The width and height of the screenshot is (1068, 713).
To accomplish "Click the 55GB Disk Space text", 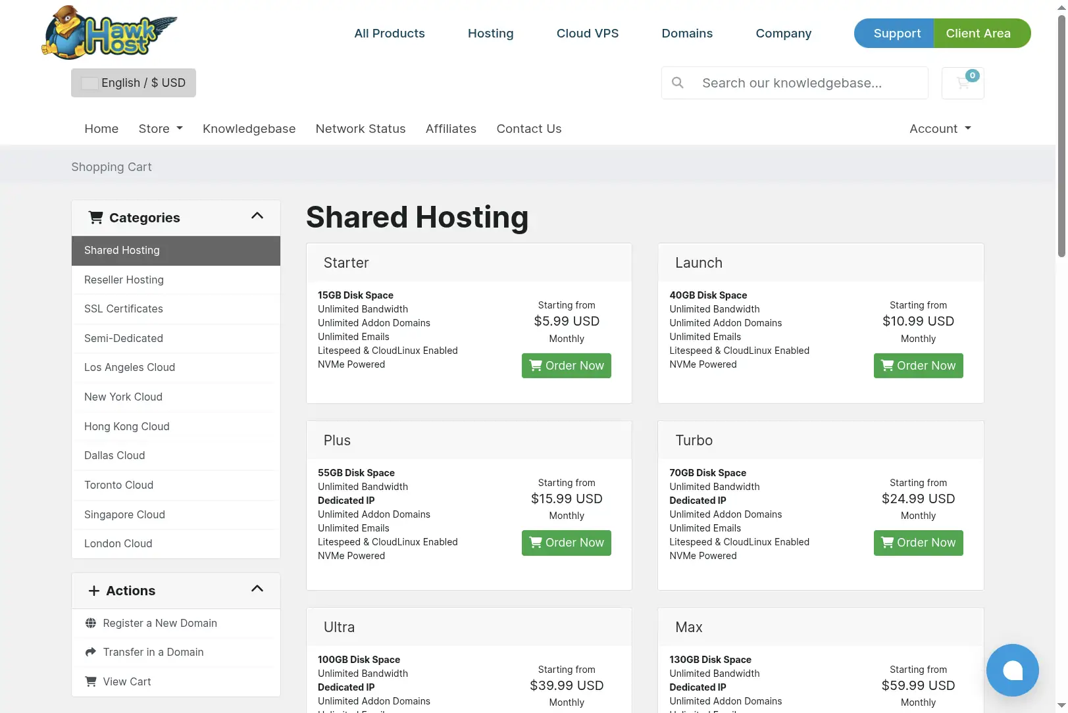I will coord(356,473).
